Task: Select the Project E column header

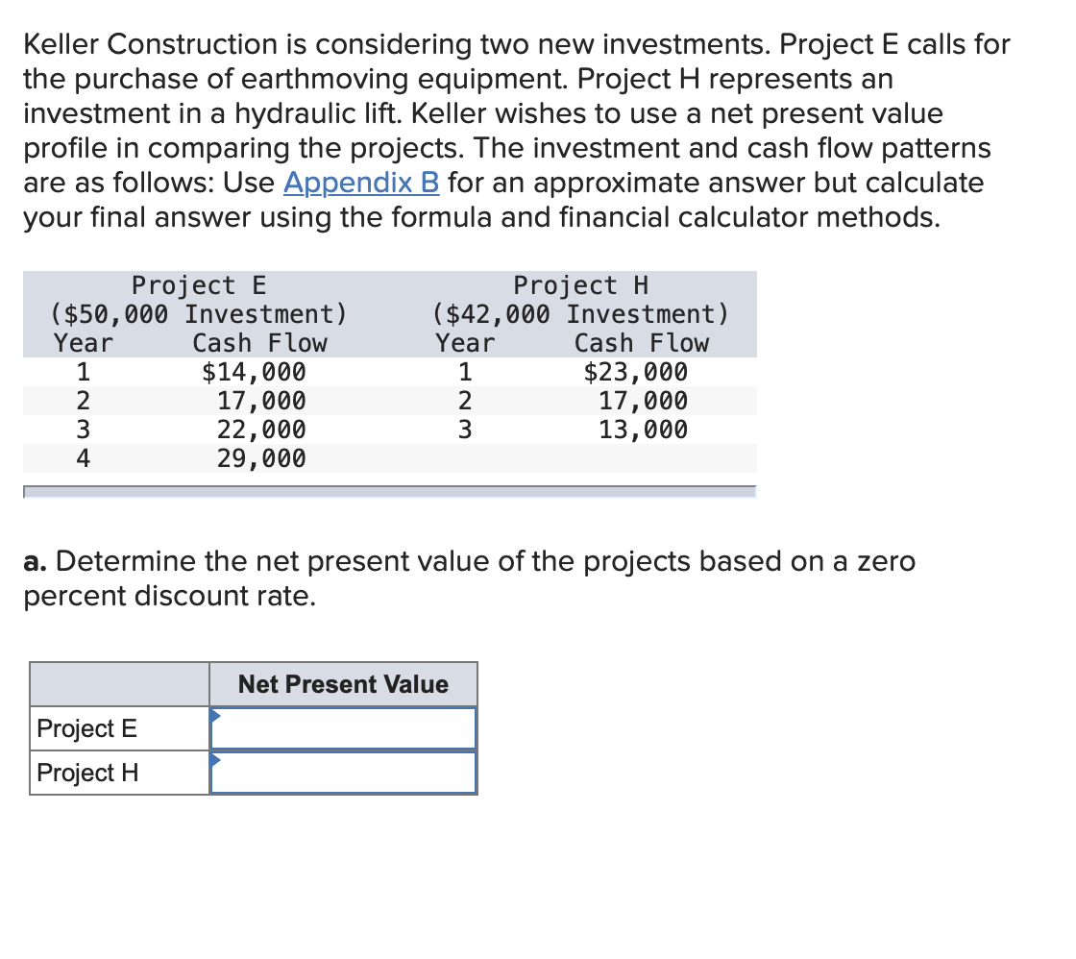Action: coord(196,284)
